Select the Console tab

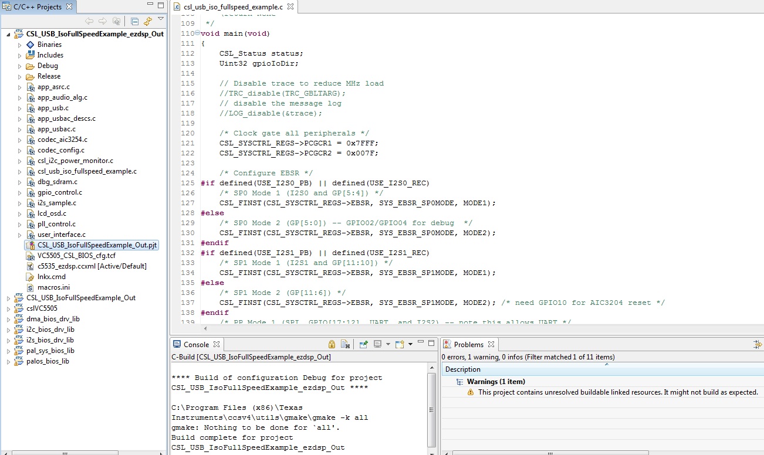(196, 344)
